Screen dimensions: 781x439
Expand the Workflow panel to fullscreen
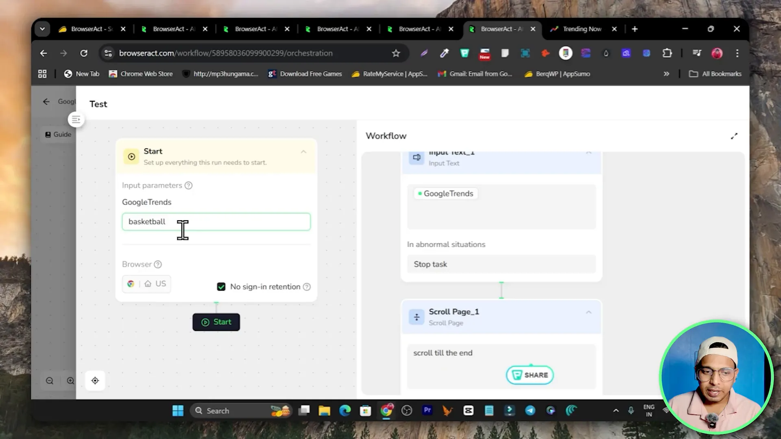(x=734, y=136)
